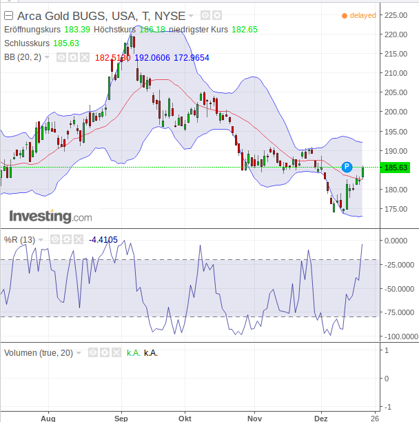Click the Eröffnungskurs 183.39 value
The image size is (419, 422).
[x=77, y=30]
